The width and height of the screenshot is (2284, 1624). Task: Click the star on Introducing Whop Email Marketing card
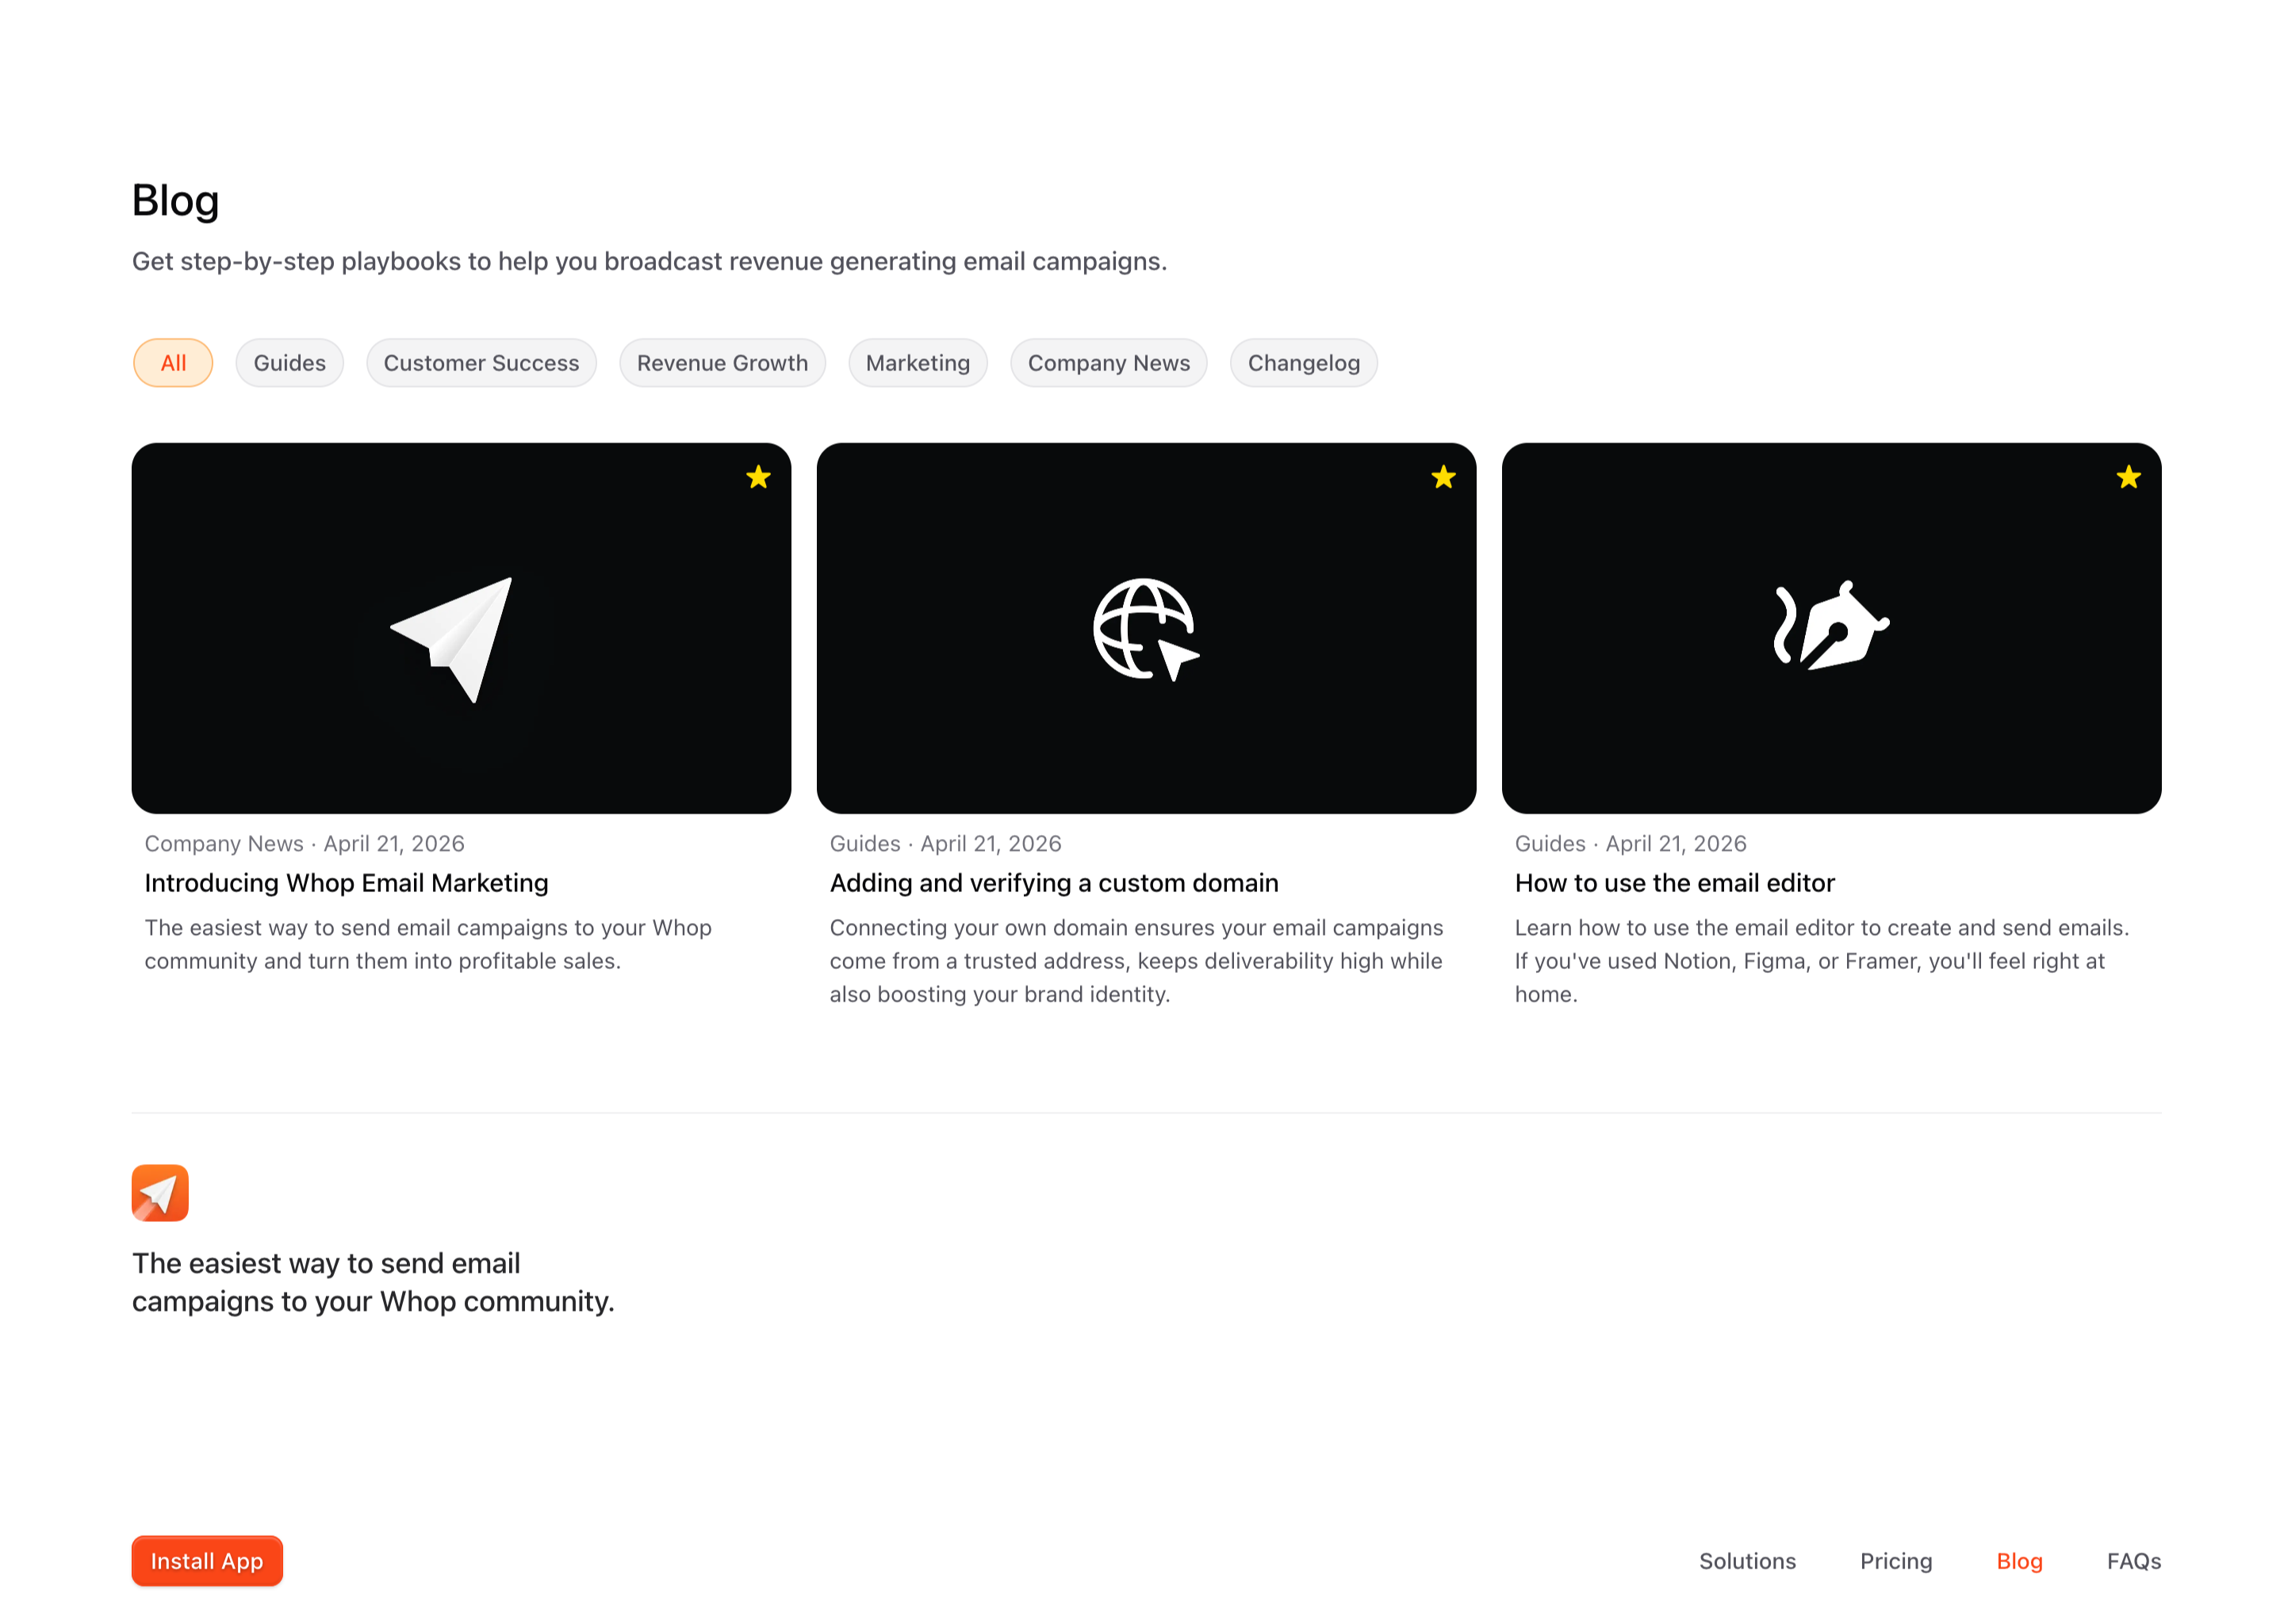click(758, 477)
